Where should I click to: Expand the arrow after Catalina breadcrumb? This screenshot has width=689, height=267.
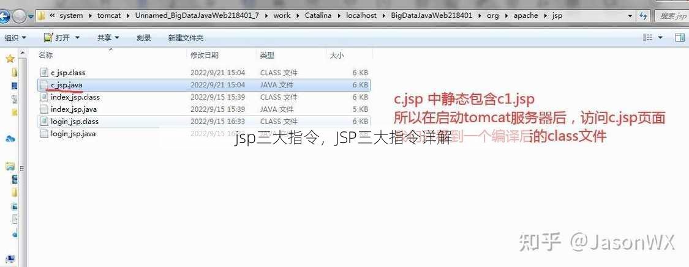pyautogui.click(x=340, y=16)
